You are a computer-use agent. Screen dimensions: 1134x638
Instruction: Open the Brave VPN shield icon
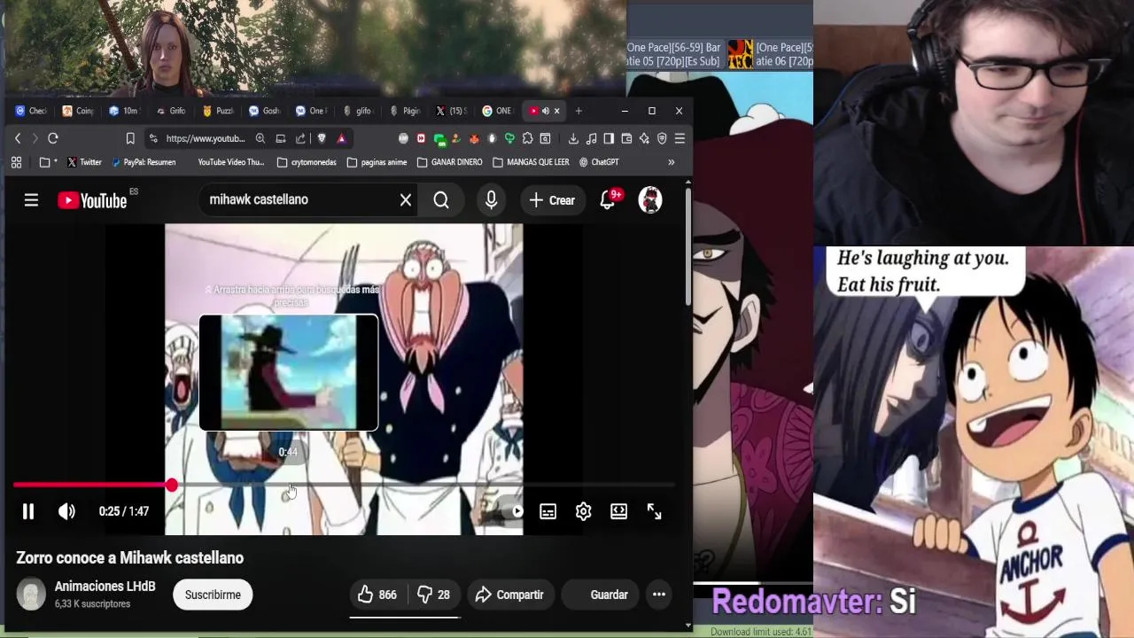point(662,138)
